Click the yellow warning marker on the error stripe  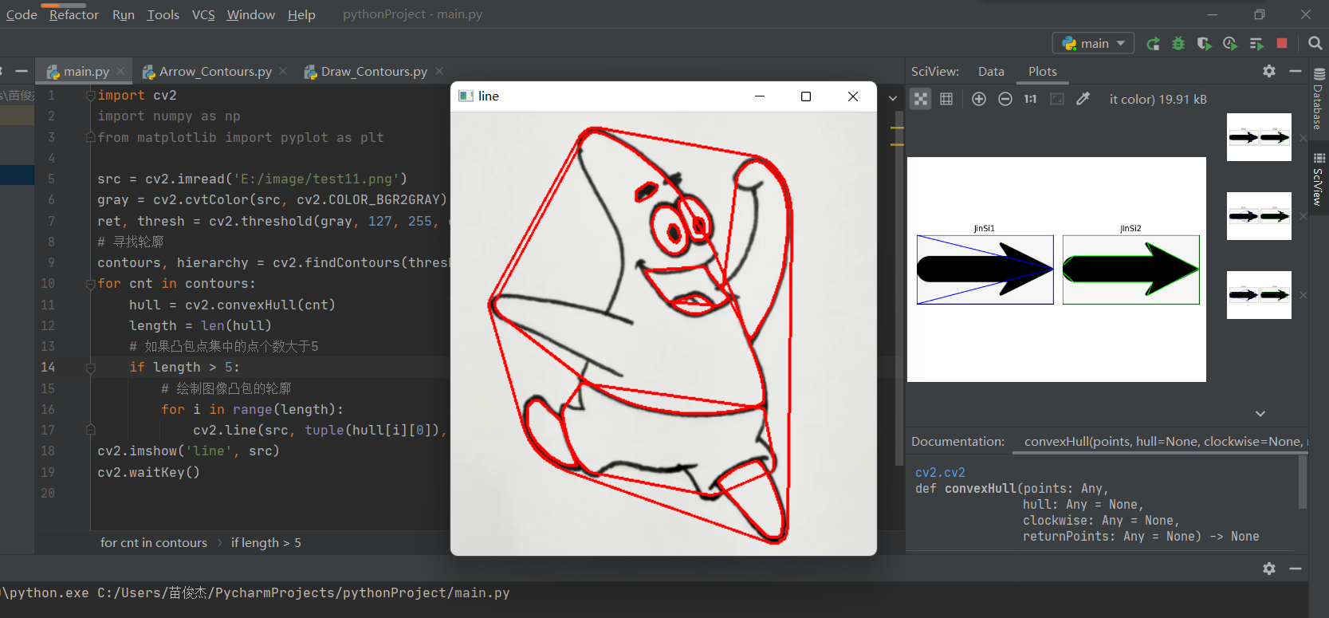click(897, 128)
